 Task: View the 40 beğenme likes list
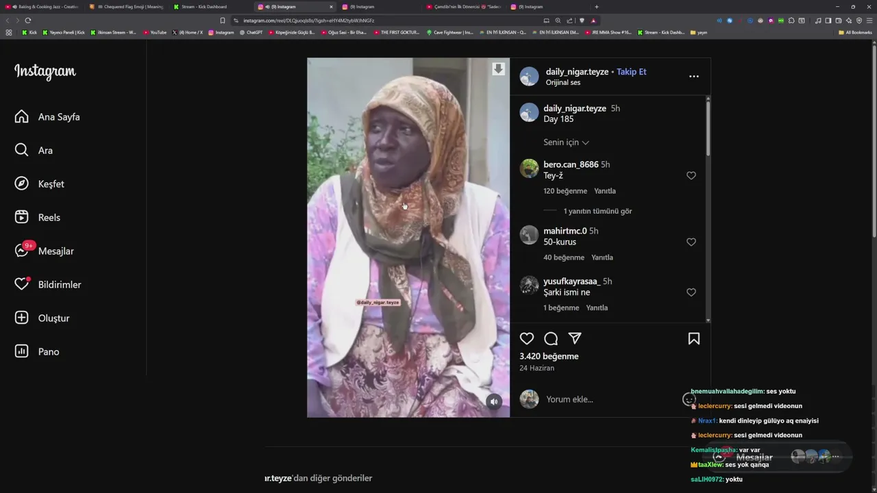[564, 257]
